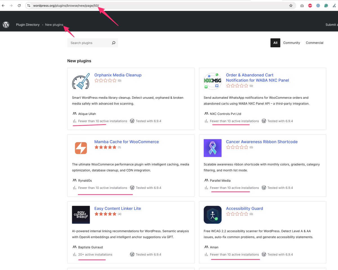338x270 pixels.
Task: Open Cancer Awareness Ribbon plugin icon
Action: tap(213, 148)
